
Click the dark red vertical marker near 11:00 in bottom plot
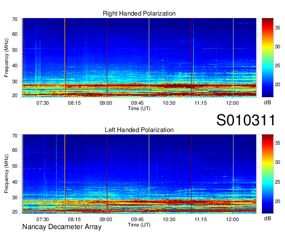pyautogui.click(x=191, y=174)
